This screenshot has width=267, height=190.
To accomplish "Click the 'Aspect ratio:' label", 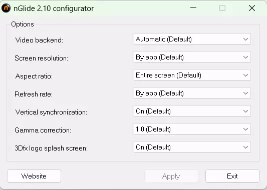I will tap(34, 76).
